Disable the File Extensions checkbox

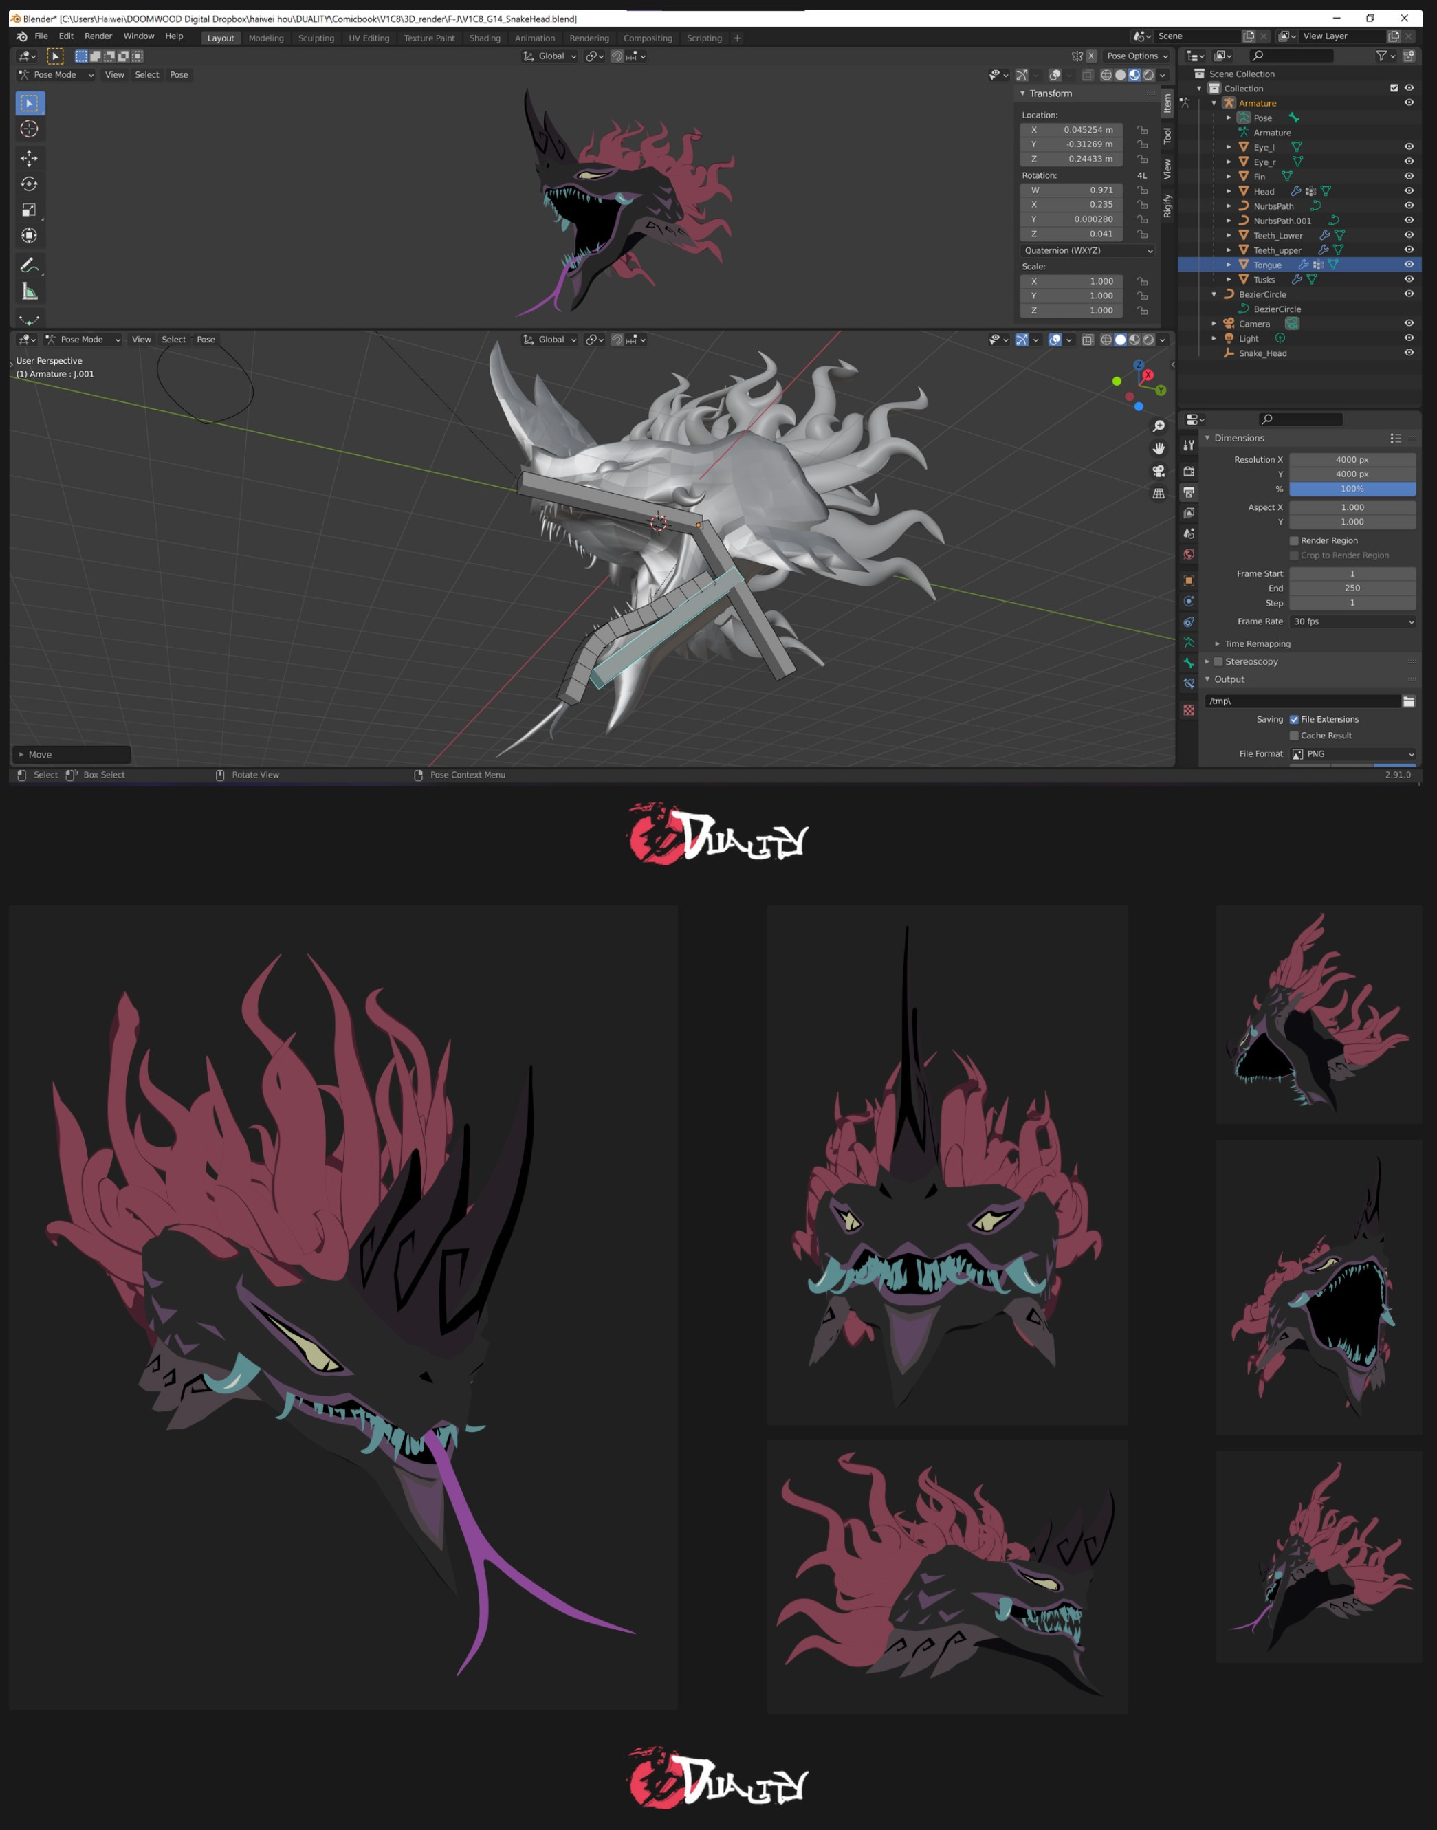pos(1294,719)
